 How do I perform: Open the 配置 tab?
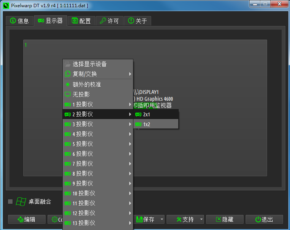tap(81, 21)
